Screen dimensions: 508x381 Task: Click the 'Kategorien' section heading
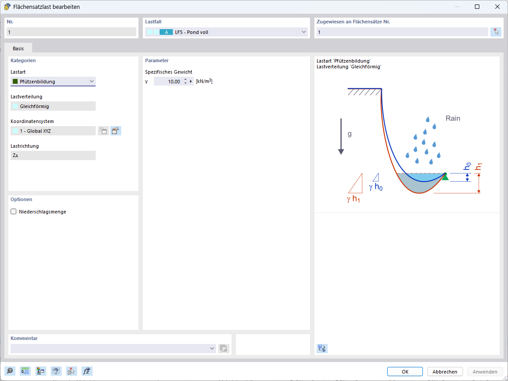point(23,60)
